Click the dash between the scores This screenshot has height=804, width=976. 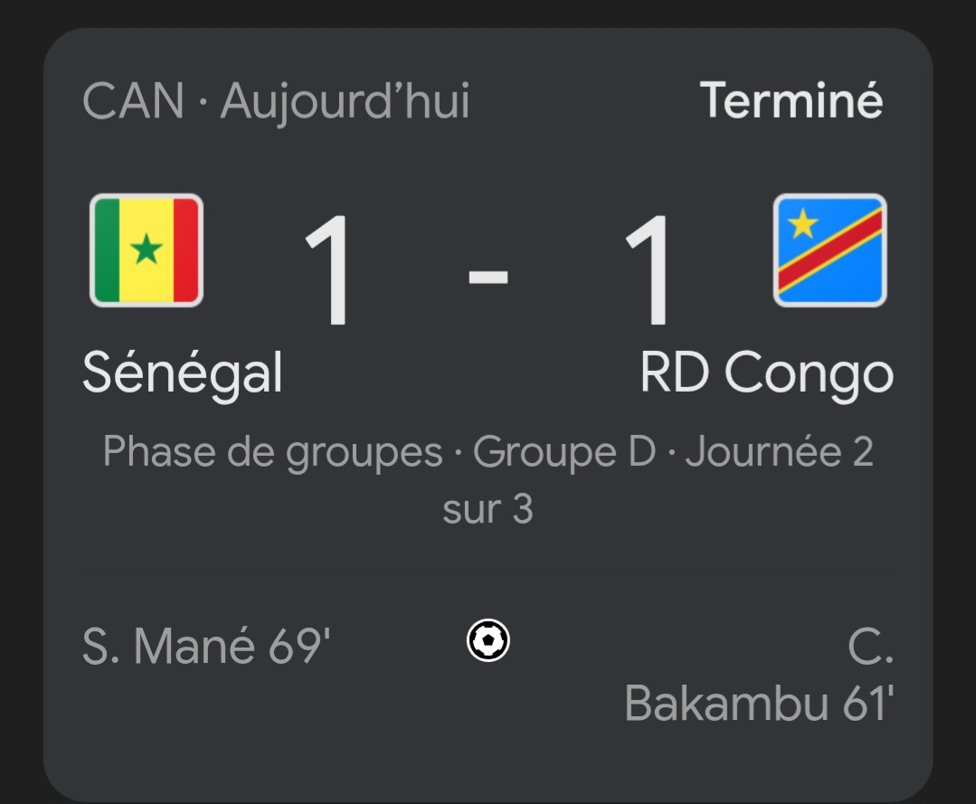[488, 274]
